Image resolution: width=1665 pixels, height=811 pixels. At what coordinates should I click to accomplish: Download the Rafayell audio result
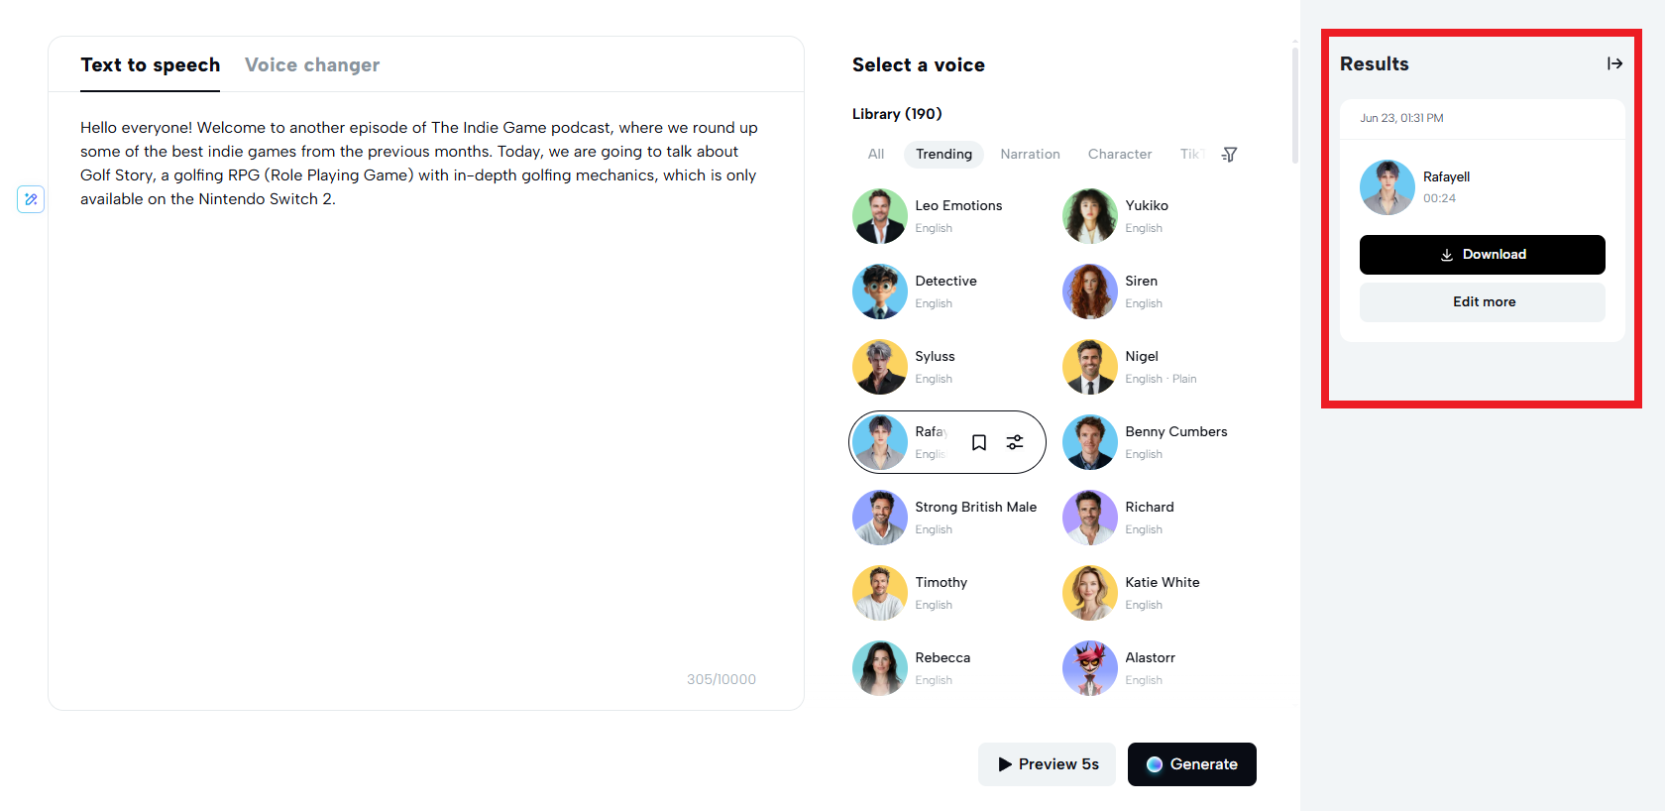tap(1482, 255)
